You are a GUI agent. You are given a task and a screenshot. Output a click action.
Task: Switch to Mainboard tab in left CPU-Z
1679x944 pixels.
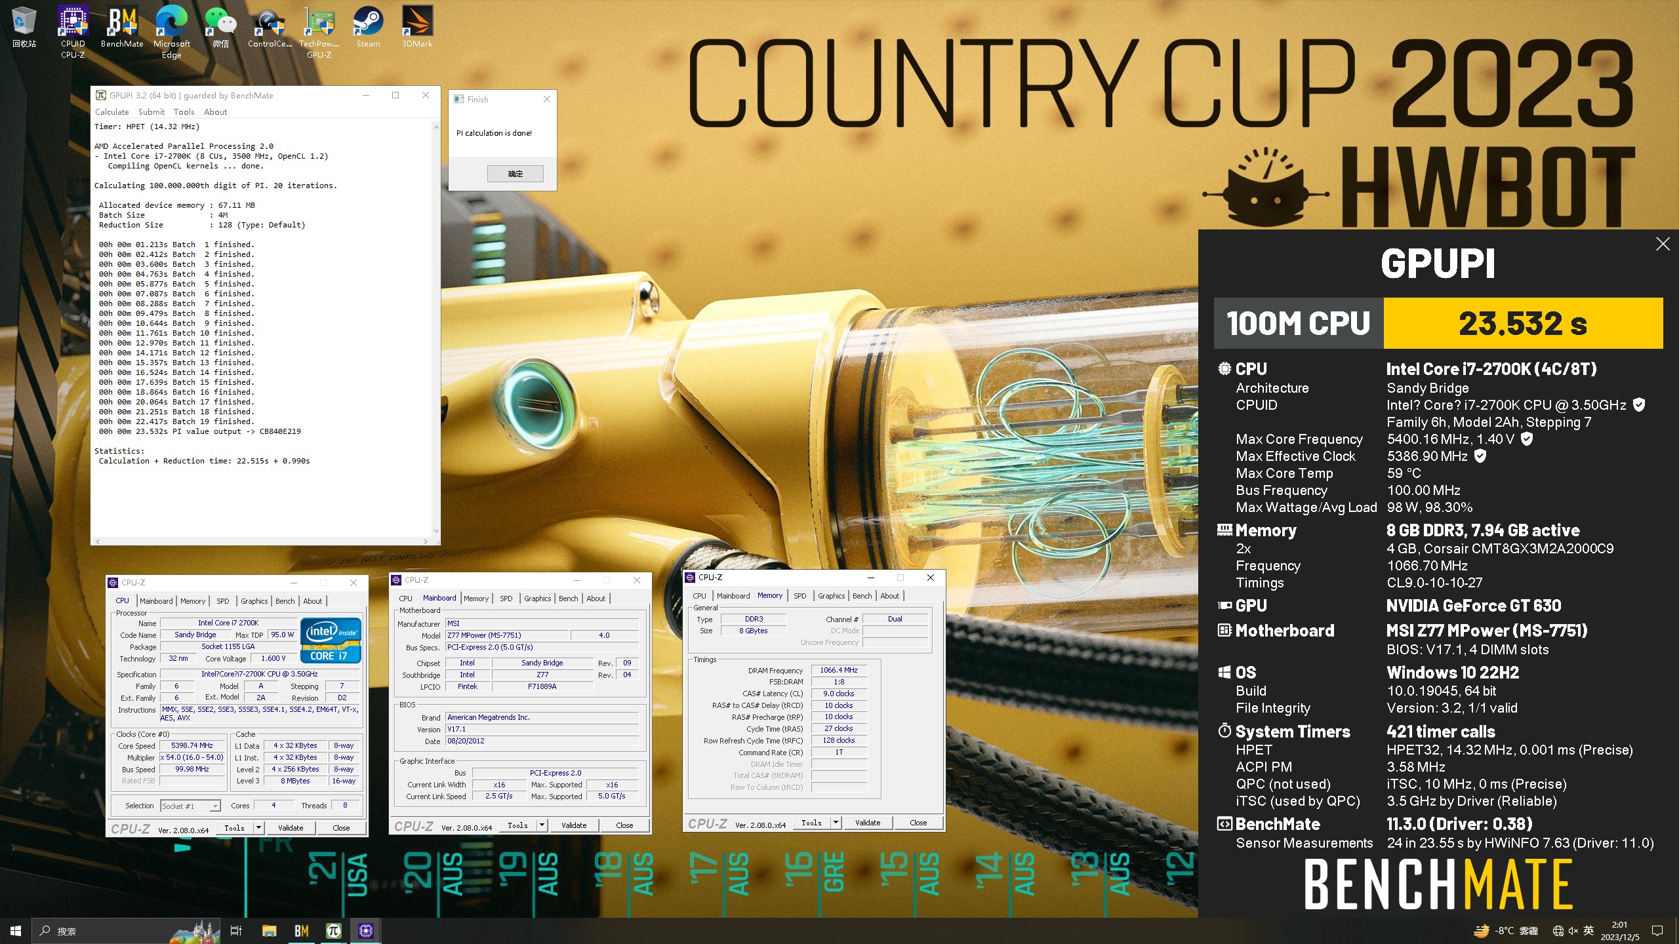(x=156, y=601)
